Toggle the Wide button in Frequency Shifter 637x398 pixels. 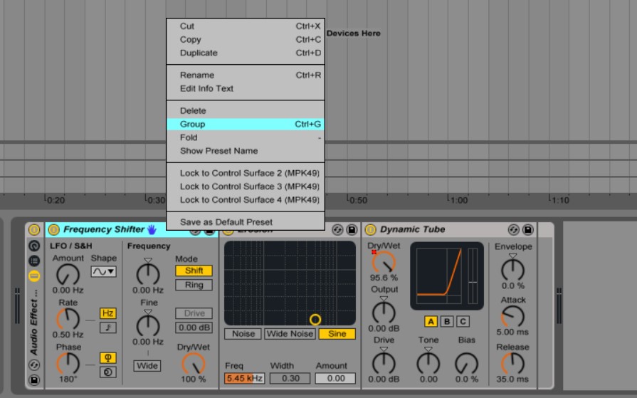pyautogui.click(x=147, y=365)
